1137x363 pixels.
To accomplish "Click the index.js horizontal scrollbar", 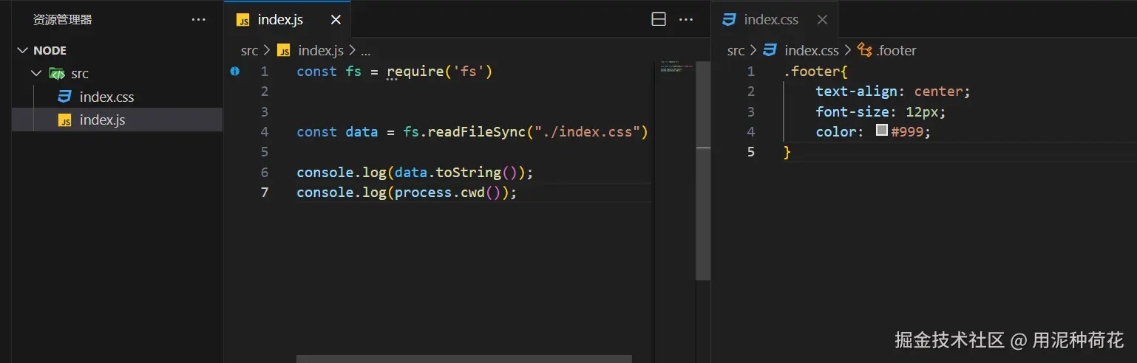I will click(464, 359).
